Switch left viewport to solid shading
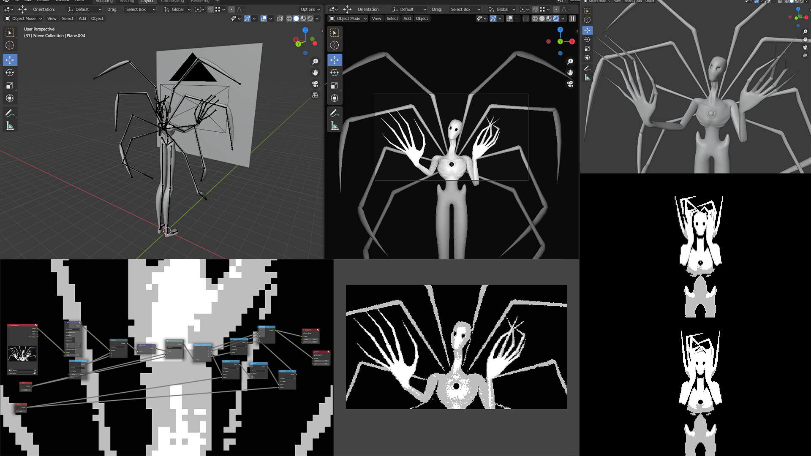This screenshot has width=811, height=456. (296, 19)
